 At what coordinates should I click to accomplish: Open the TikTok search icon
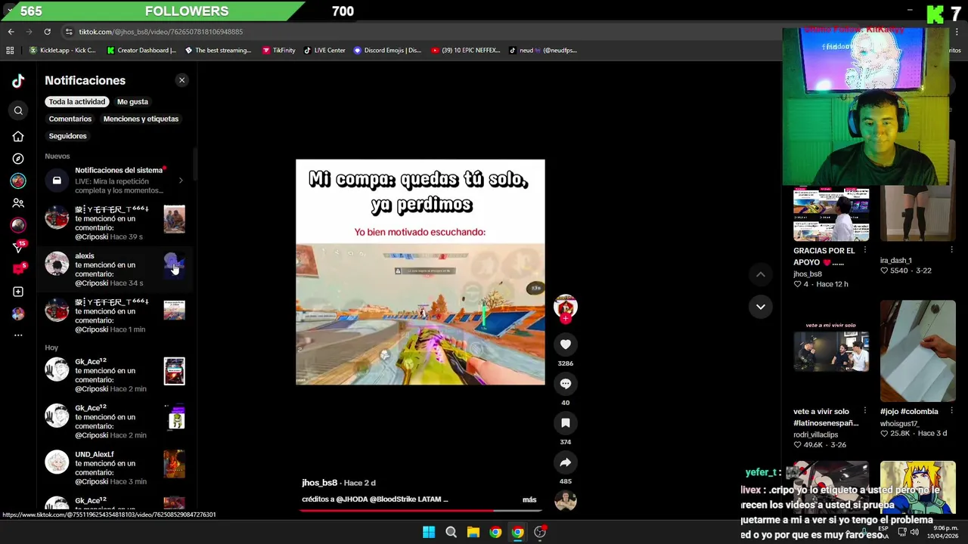click(x=18, y=111)
